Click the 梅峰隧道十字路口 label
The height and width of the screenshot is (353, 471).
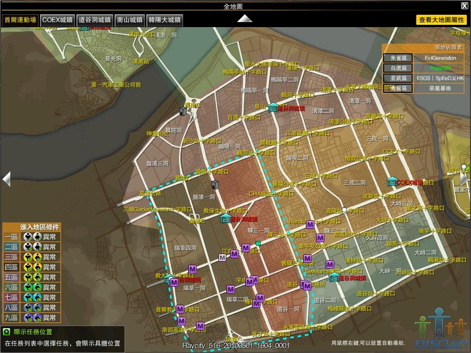[350, 308]
